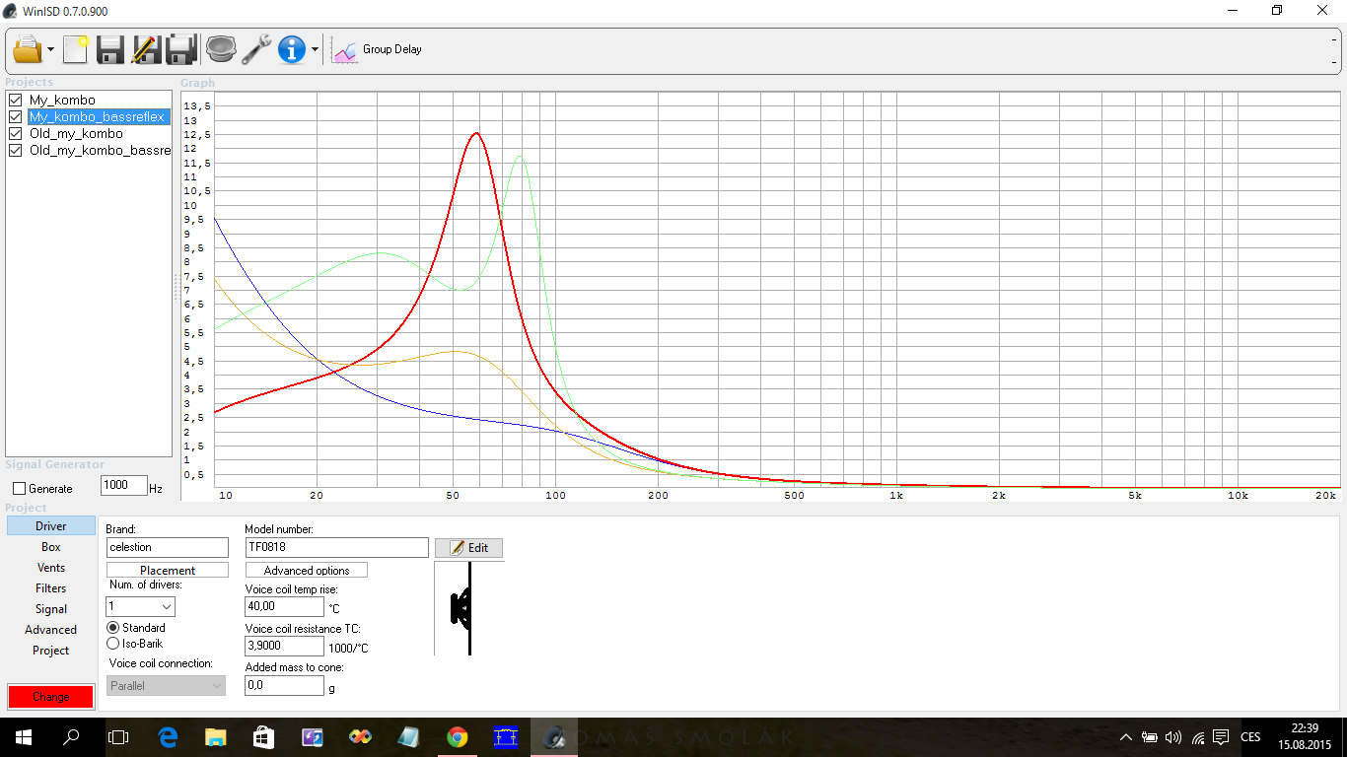The width and height of the screenshot is (1347, 757).
Task: Click the blue info icon
Action: click(x=292, y=49)
